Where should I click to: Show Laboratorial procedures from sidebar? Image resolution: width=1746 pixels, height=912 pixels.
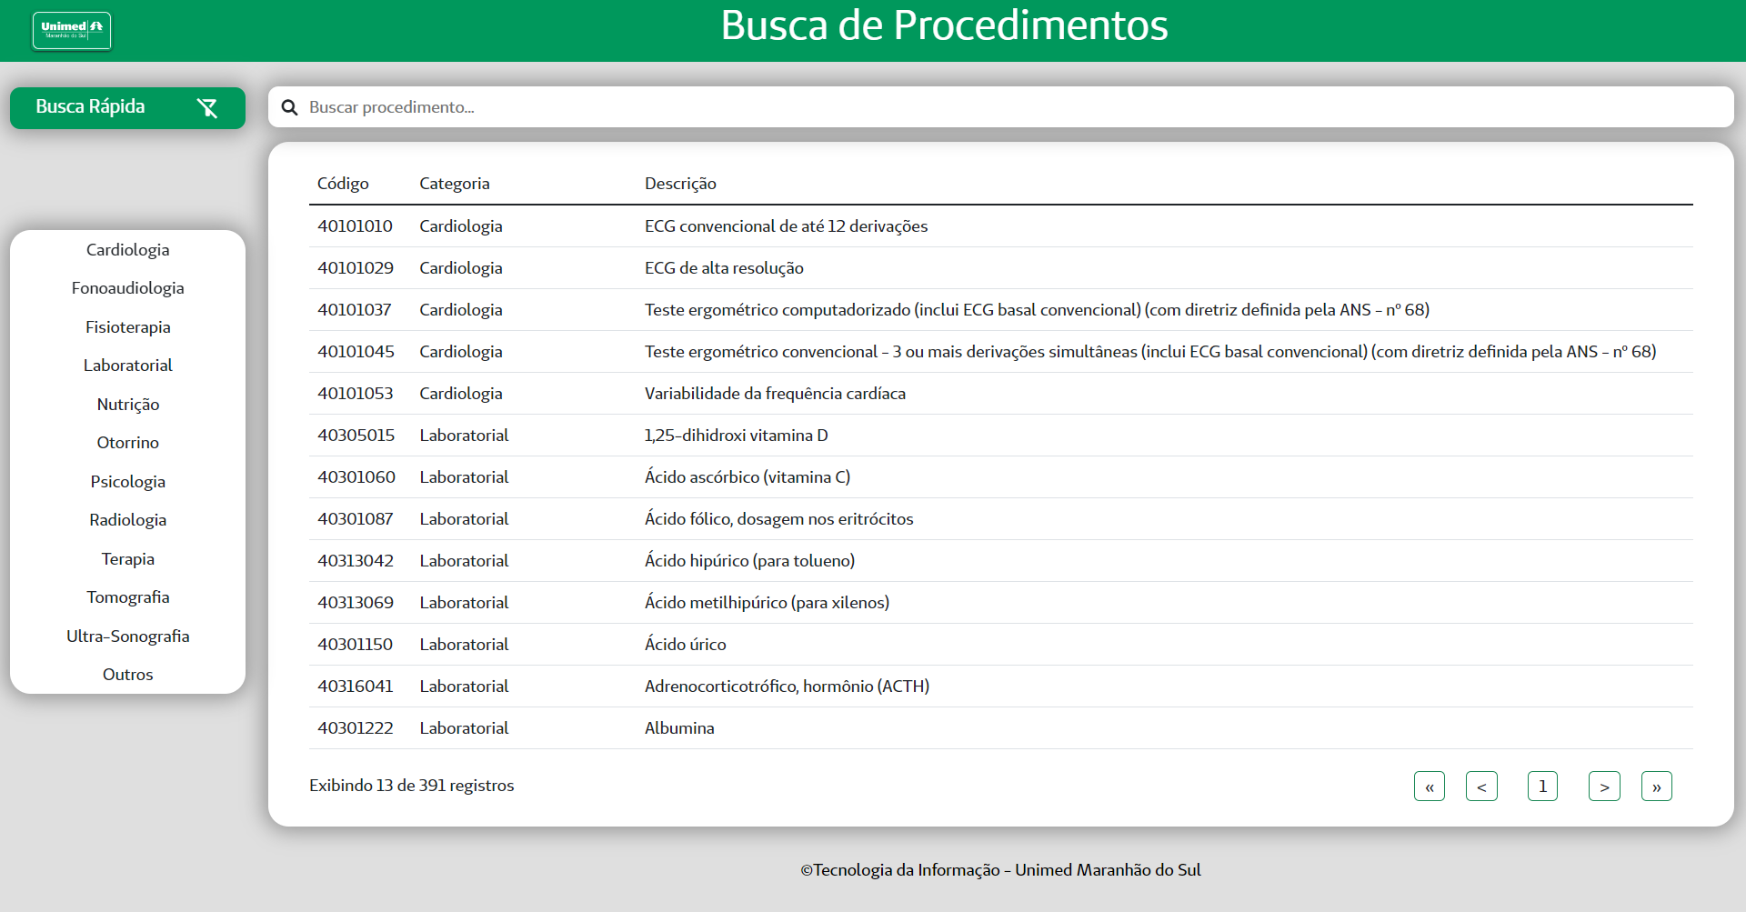[x=127, y=366]
